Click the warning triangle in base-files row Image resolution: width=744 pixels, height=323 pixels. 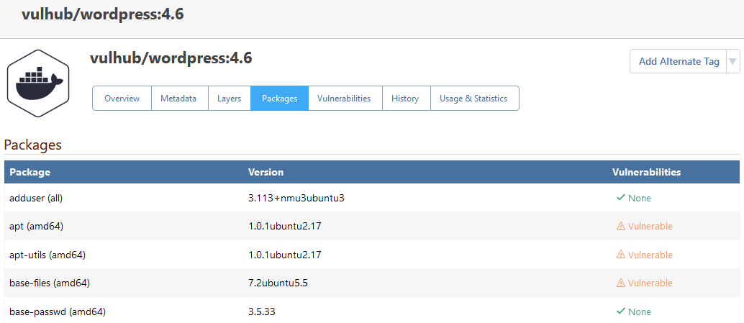pos(621,283)
